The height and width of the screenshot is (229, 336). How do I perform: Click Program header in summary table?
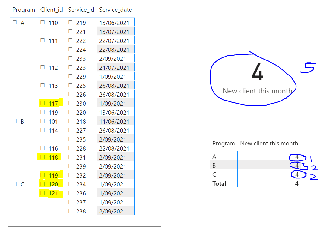223,143
